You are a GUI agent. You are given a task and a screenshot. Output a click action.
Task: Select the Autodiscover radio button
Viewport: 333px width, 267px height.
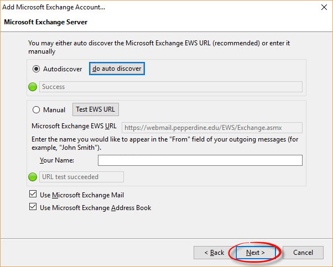point(37,69)
